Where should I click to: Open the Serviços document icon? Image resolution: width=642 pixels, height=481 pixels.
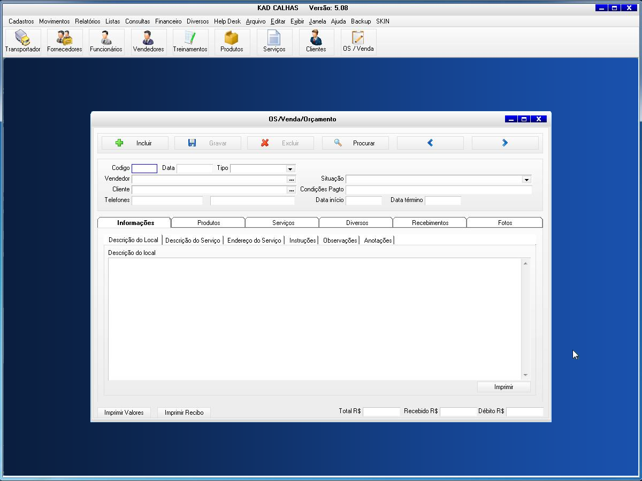274,42
